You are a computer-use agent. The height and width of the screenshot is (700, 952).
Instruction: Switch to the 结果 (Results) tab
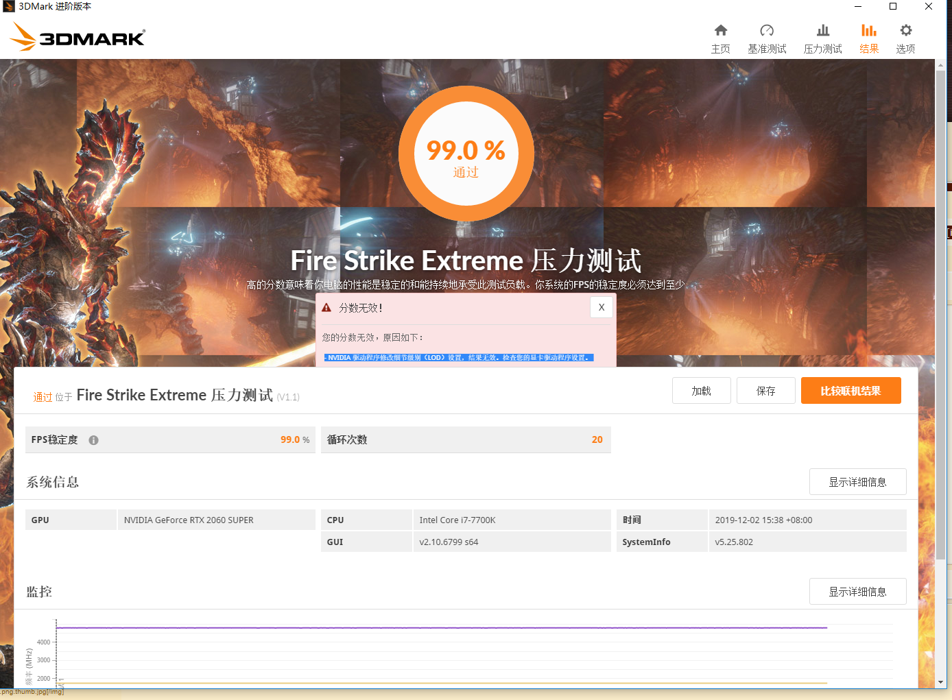(x=869, y=38)
